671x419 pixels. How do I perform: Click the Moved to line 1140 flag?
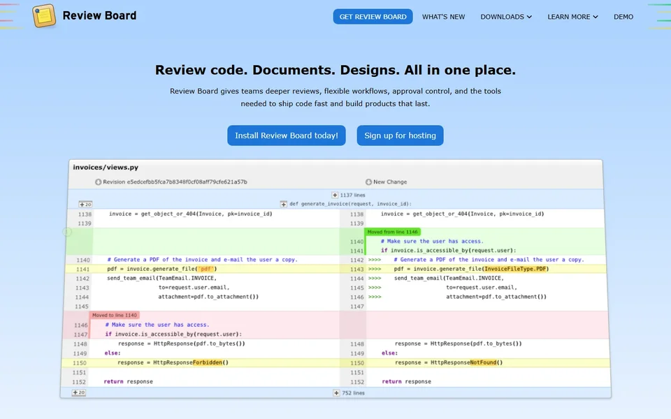pos(114,315)
